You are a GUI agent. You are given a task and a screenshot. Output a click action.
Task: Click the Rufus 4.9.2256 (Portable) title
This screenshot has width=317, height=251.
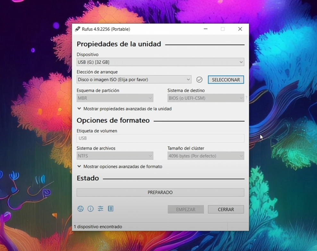pos(106,29)
